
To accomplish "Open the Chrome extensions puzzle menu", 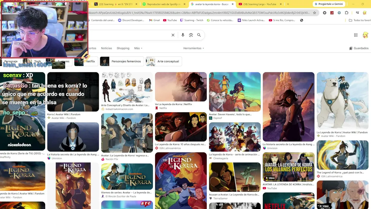I will pyautogui.click(x=347, y=13).
